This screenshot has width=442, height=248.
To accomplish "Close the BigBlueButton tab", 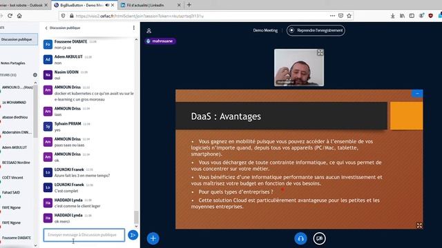I will coord(113,5).
